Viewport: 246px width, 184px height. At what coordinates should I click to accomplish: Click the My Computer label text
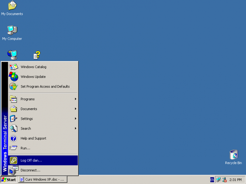[x=12, y=39]
